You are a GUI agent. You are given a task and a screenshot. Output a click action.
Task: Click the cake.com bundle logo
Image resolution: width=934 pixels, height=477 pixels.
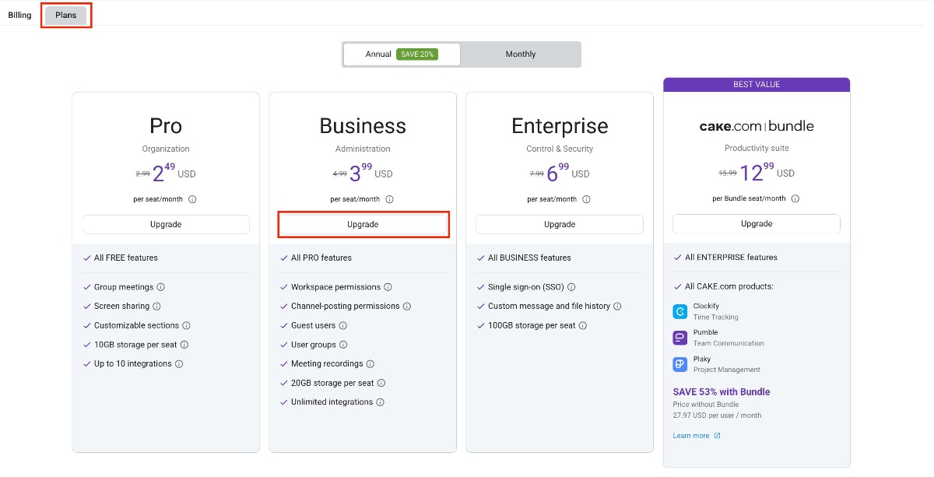click(757, 126)
